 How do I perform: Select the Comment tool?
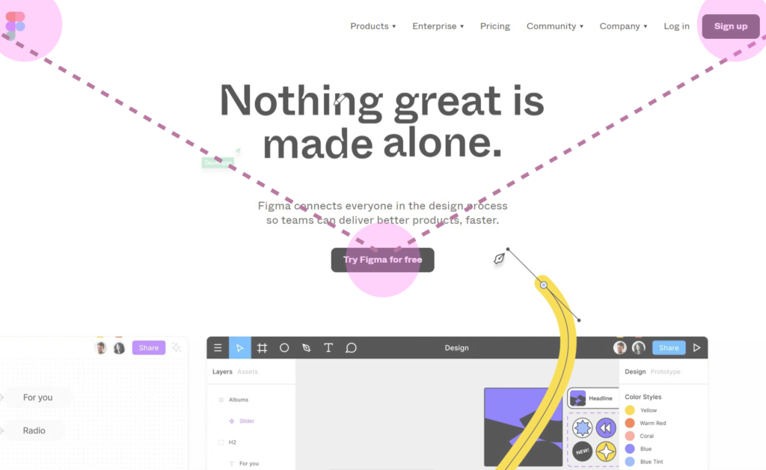click(x=351, y=348)
